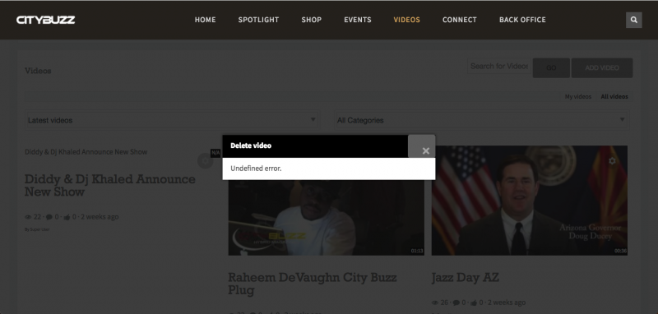The width and height of the screenshot is (658, 314).
Task: Click the N/A badge on Diddy video
Action: [x=215, y=153]
